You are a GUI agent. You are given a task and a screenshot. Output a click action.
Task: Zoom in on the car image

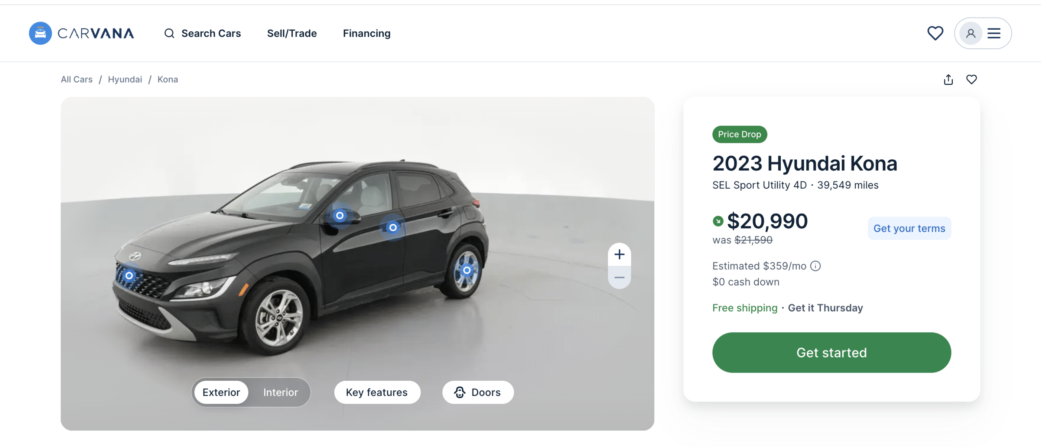[619, 255]
